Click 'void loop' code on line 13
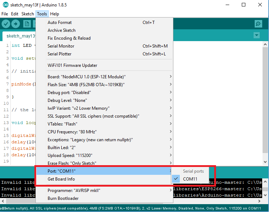269x212 pixels. point(24,123)
